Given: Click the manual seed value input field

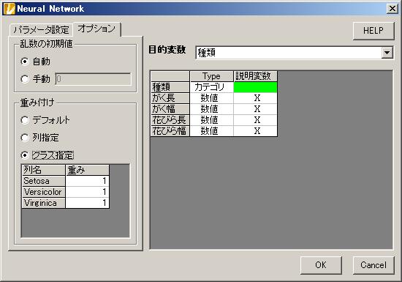Looking at the screenshot, I should (x=93, y=79).
